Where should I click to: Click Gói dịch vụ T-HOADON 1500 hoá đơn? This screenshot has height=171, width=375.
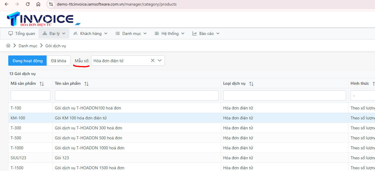pos(90,168)
